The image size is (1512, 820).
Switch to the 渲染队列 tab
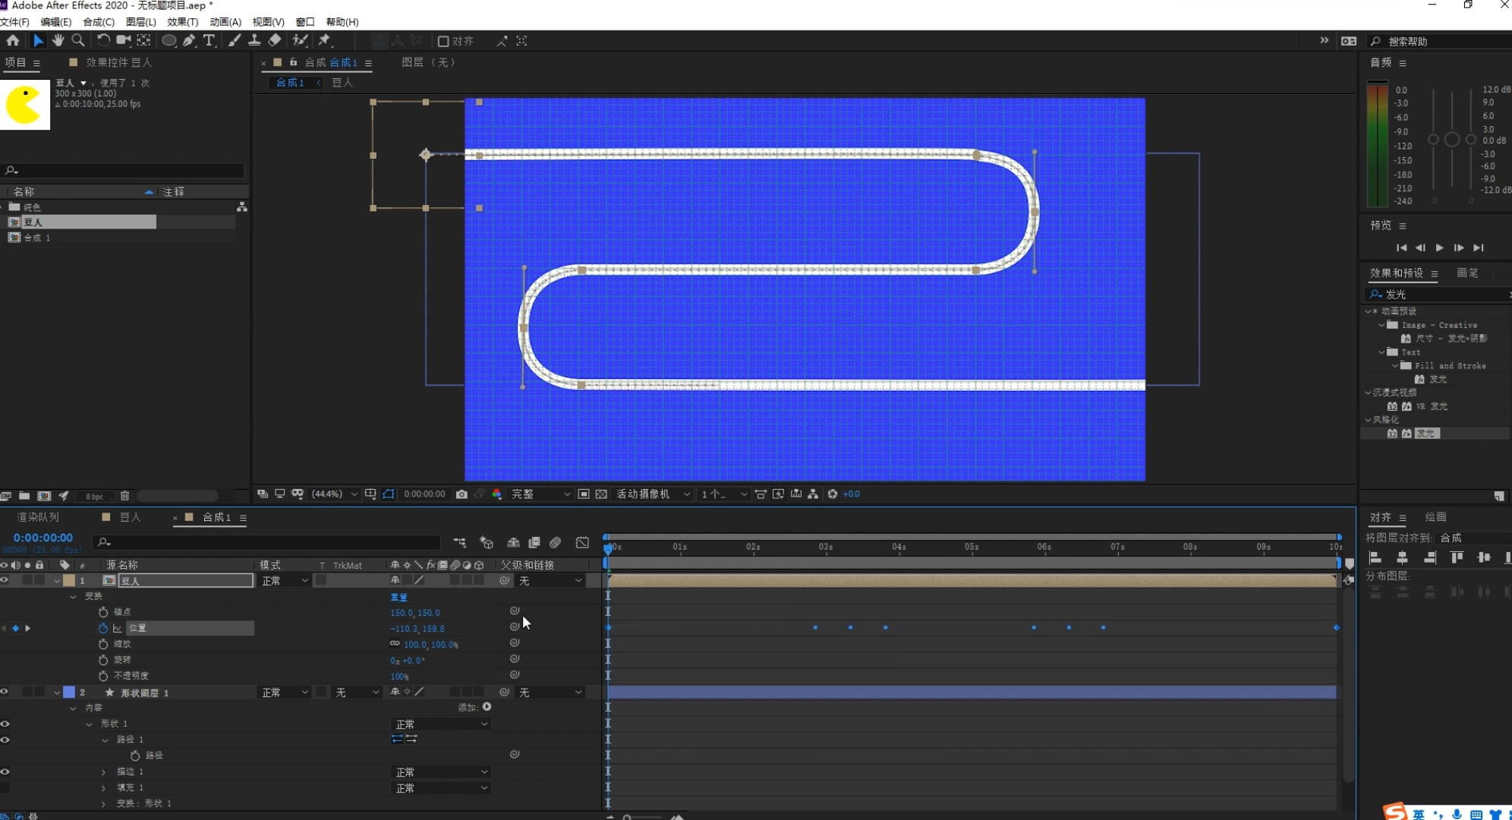tap(38, 517)
